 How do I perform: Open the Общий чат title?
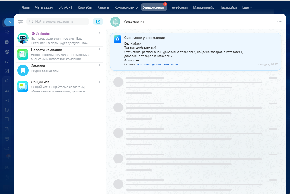(x=40, y=82)
